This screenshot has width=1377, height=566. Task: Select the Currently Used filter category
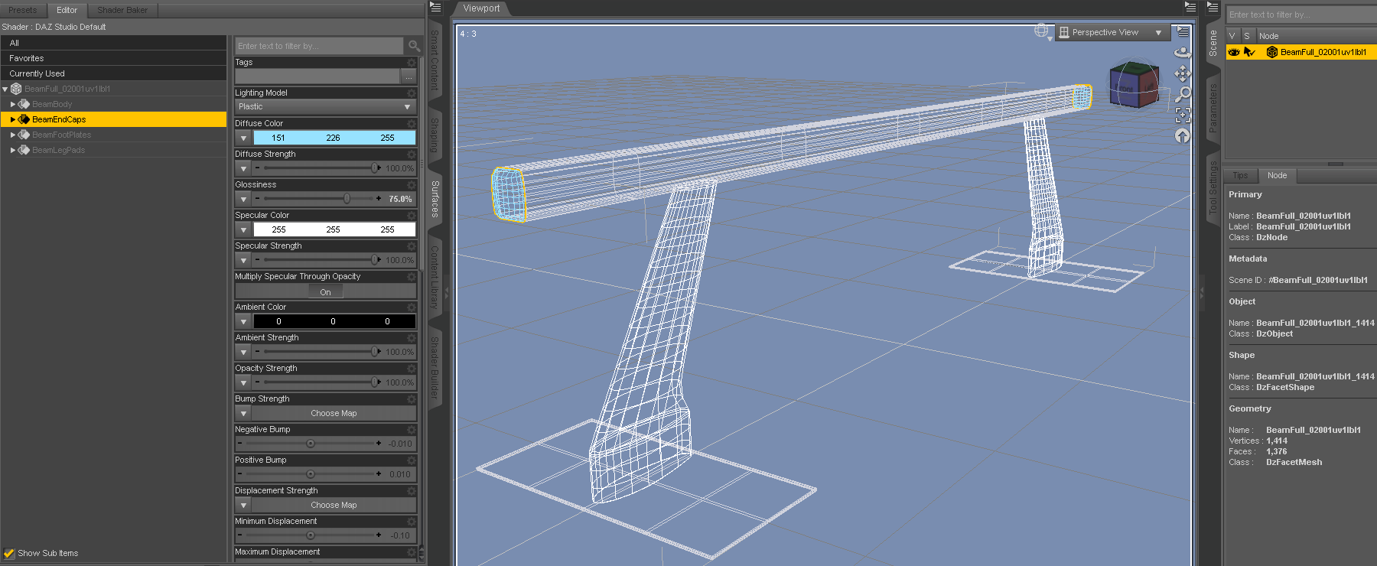pos(113,73)
